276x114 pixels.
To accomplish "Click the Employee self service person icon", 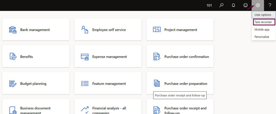I will 85,30.
